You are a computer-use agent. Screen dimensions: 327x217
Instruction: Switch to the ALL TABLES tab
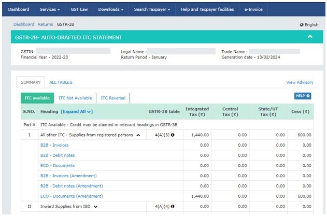click(x=61, y=82)
